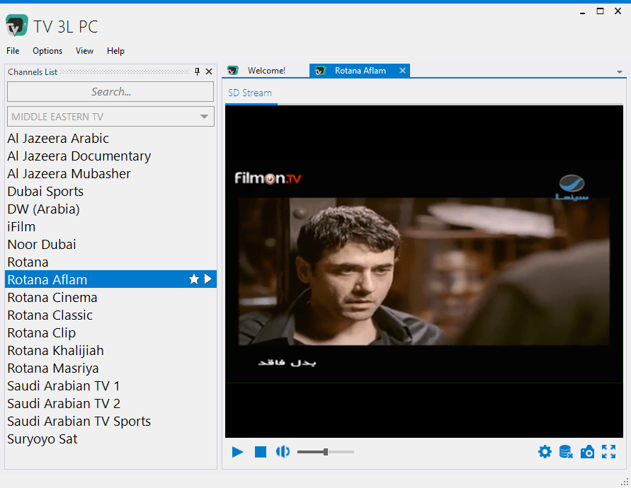
Task: Select the Rotana Aflam tab
Action: (x=360, y=71)
